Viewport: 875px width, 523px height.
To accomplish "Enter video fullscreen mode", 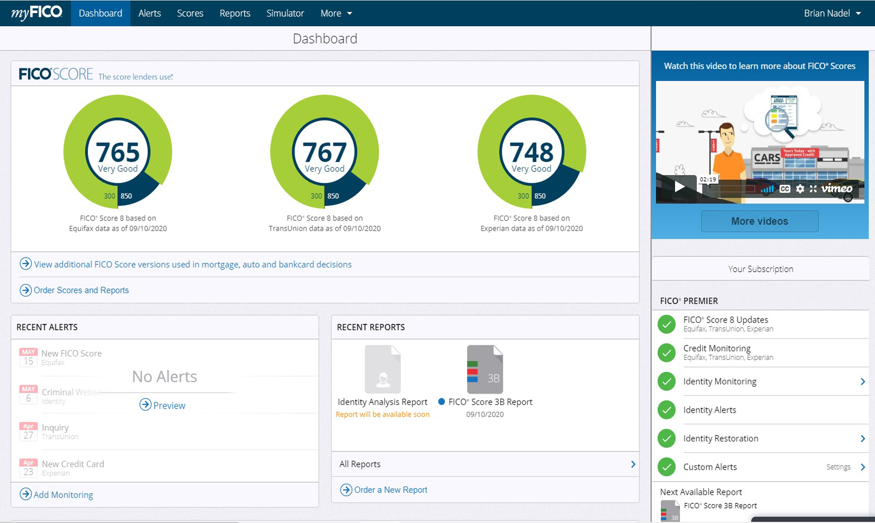I will point(813,189).
